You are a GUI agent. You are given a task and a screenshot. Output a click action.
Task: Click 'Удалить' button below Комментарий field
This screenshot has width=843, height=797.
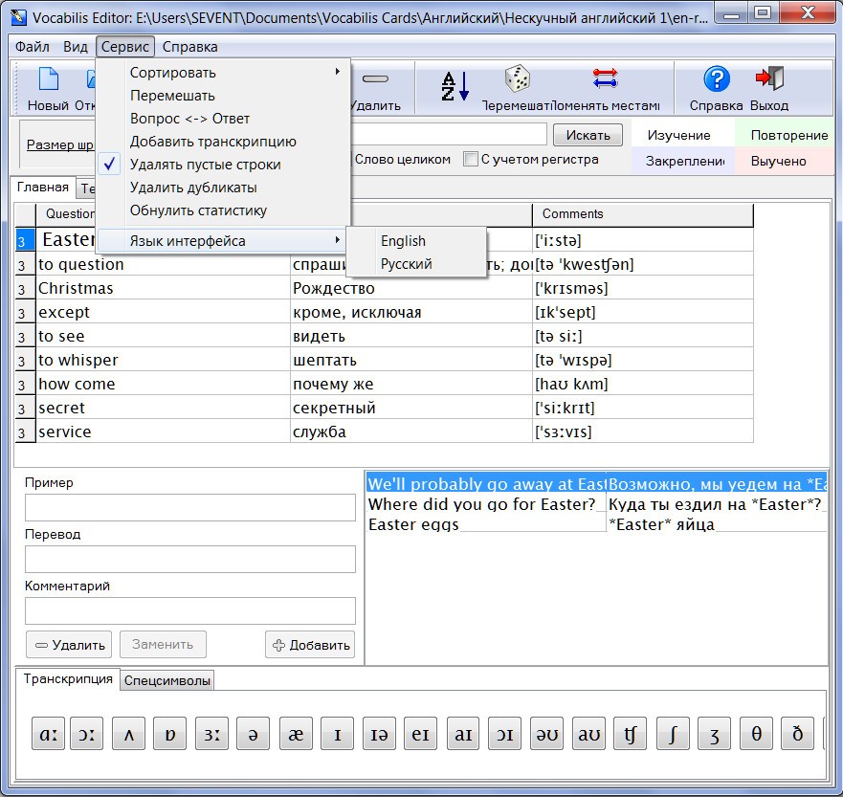pos(69,644)
